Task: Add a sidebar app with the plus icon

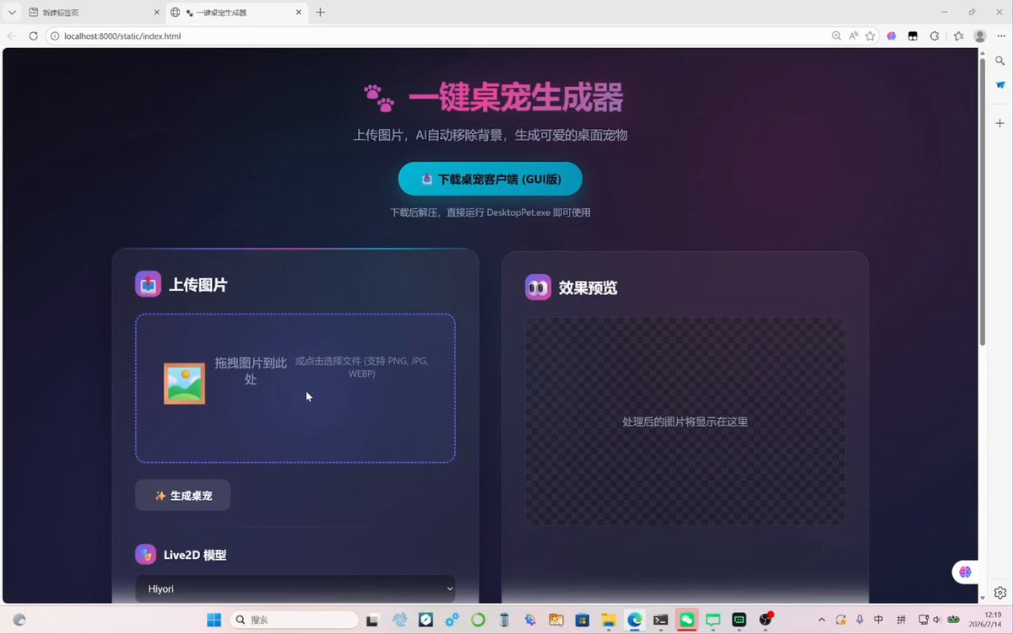Action: click(1000, 123)
